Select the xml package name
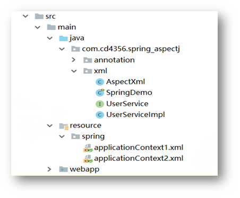The height and width of the screenshot is (198, 240). click(100, 71)
